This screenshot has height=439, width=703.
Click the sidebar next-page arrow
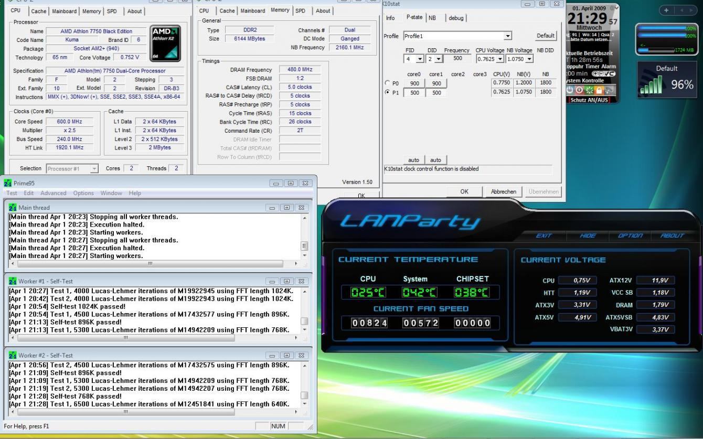(x=691, y=10)
